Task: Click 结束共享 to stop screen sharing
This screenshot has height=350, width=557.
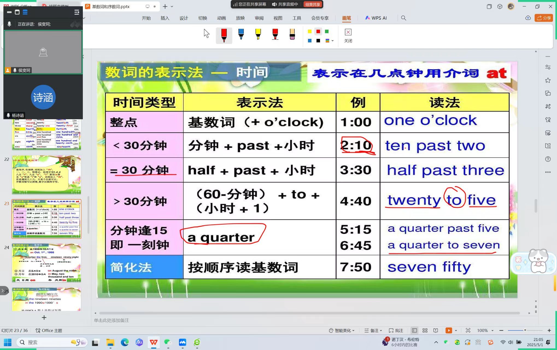Action: click(313, 4)
